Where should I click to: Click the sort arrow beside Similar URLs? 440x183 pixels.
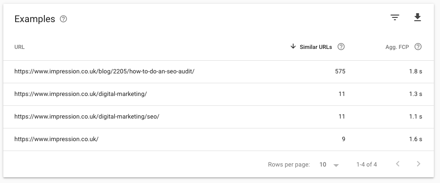tap(293, 47)
